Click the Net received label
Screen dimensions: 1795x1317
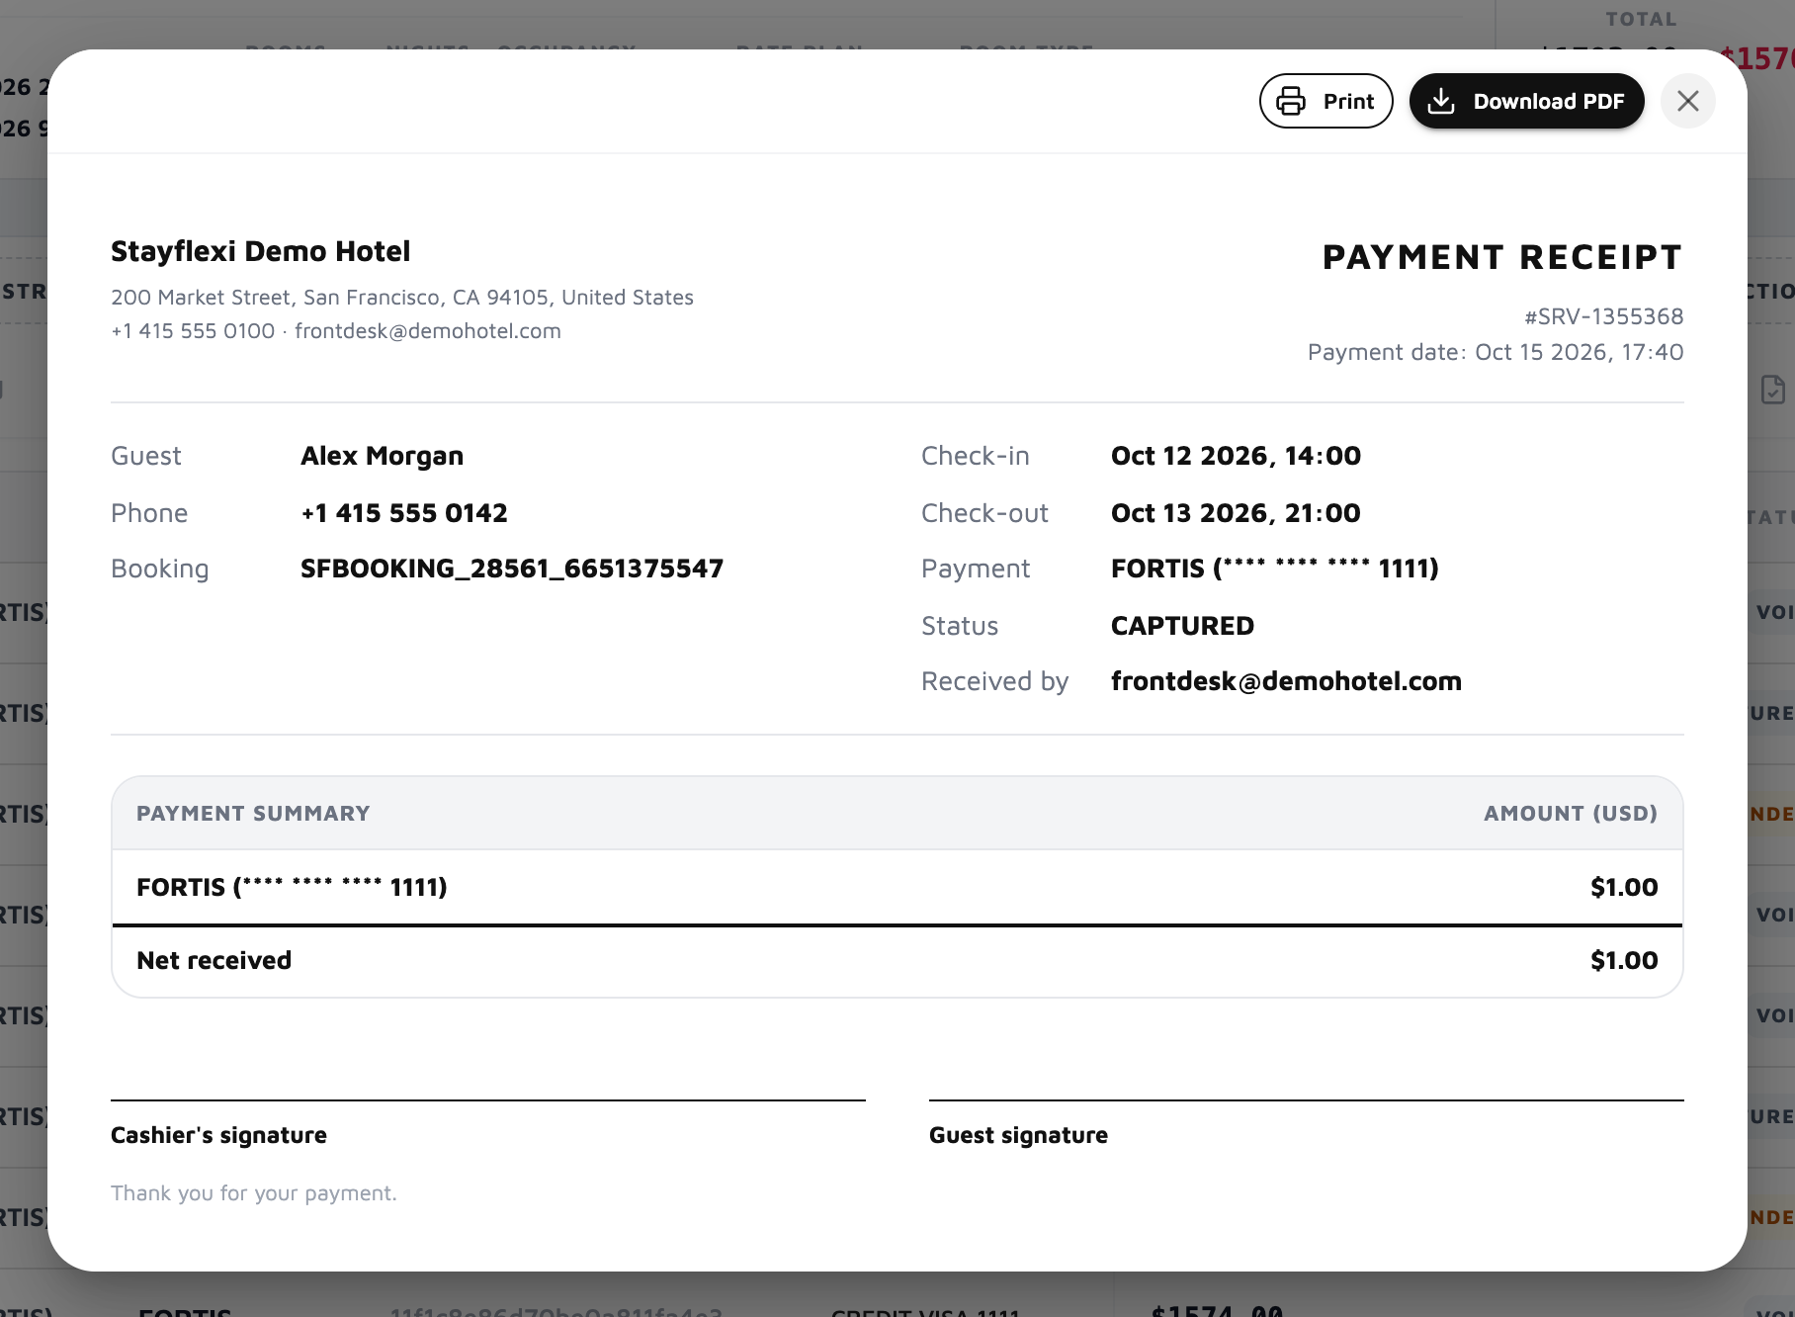pos(214,960)
